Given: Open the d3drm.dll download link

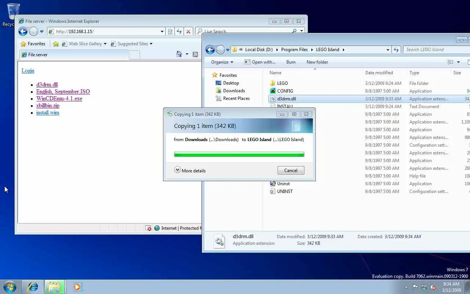Looking at the screenshot, I should [x=47, y=85].
